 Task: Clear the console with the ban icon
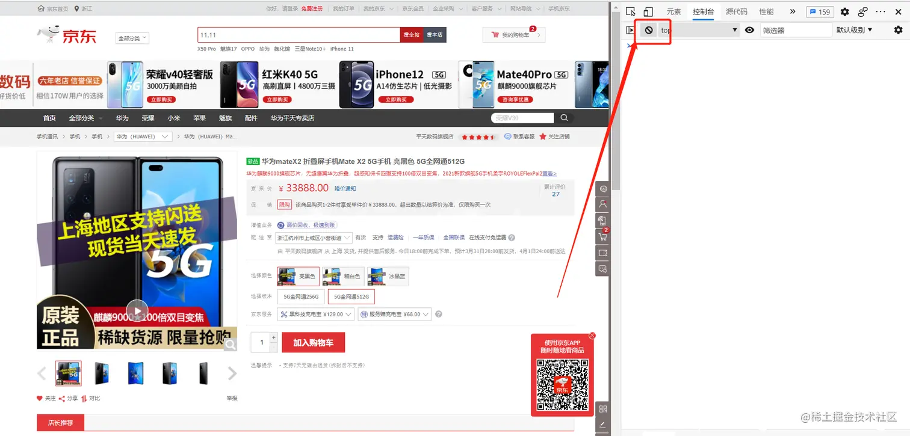[649, 30]
